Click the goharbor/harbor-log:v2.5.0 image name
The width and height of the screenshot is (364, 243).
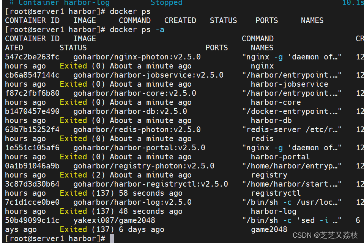point(132,202)
